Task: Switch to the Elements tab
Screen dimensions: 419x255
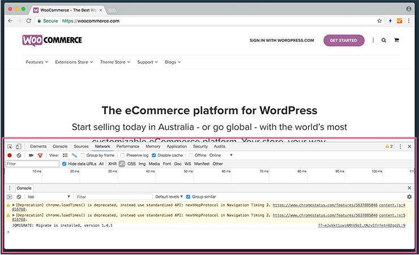Action: coord(38,146)
